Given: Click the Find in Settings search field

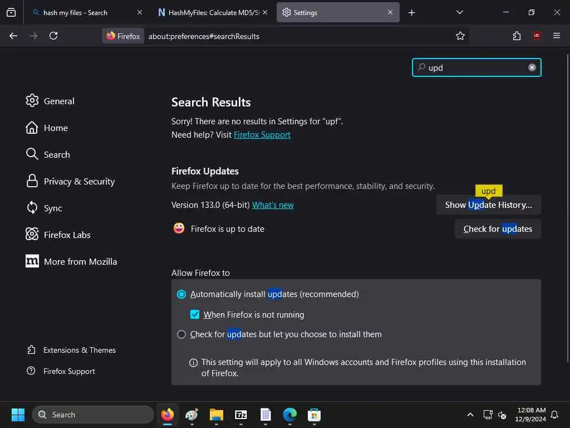Looking at the screenshot, I should point(476,67).
